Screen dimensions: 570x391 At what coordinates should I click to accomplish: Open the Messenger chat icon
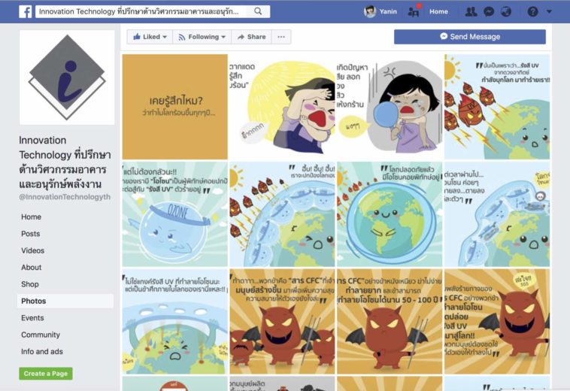pos(489,11)
